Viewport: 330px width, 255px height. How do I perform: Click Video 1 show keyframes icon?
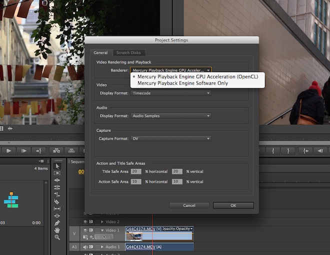[x=91, y=237]
